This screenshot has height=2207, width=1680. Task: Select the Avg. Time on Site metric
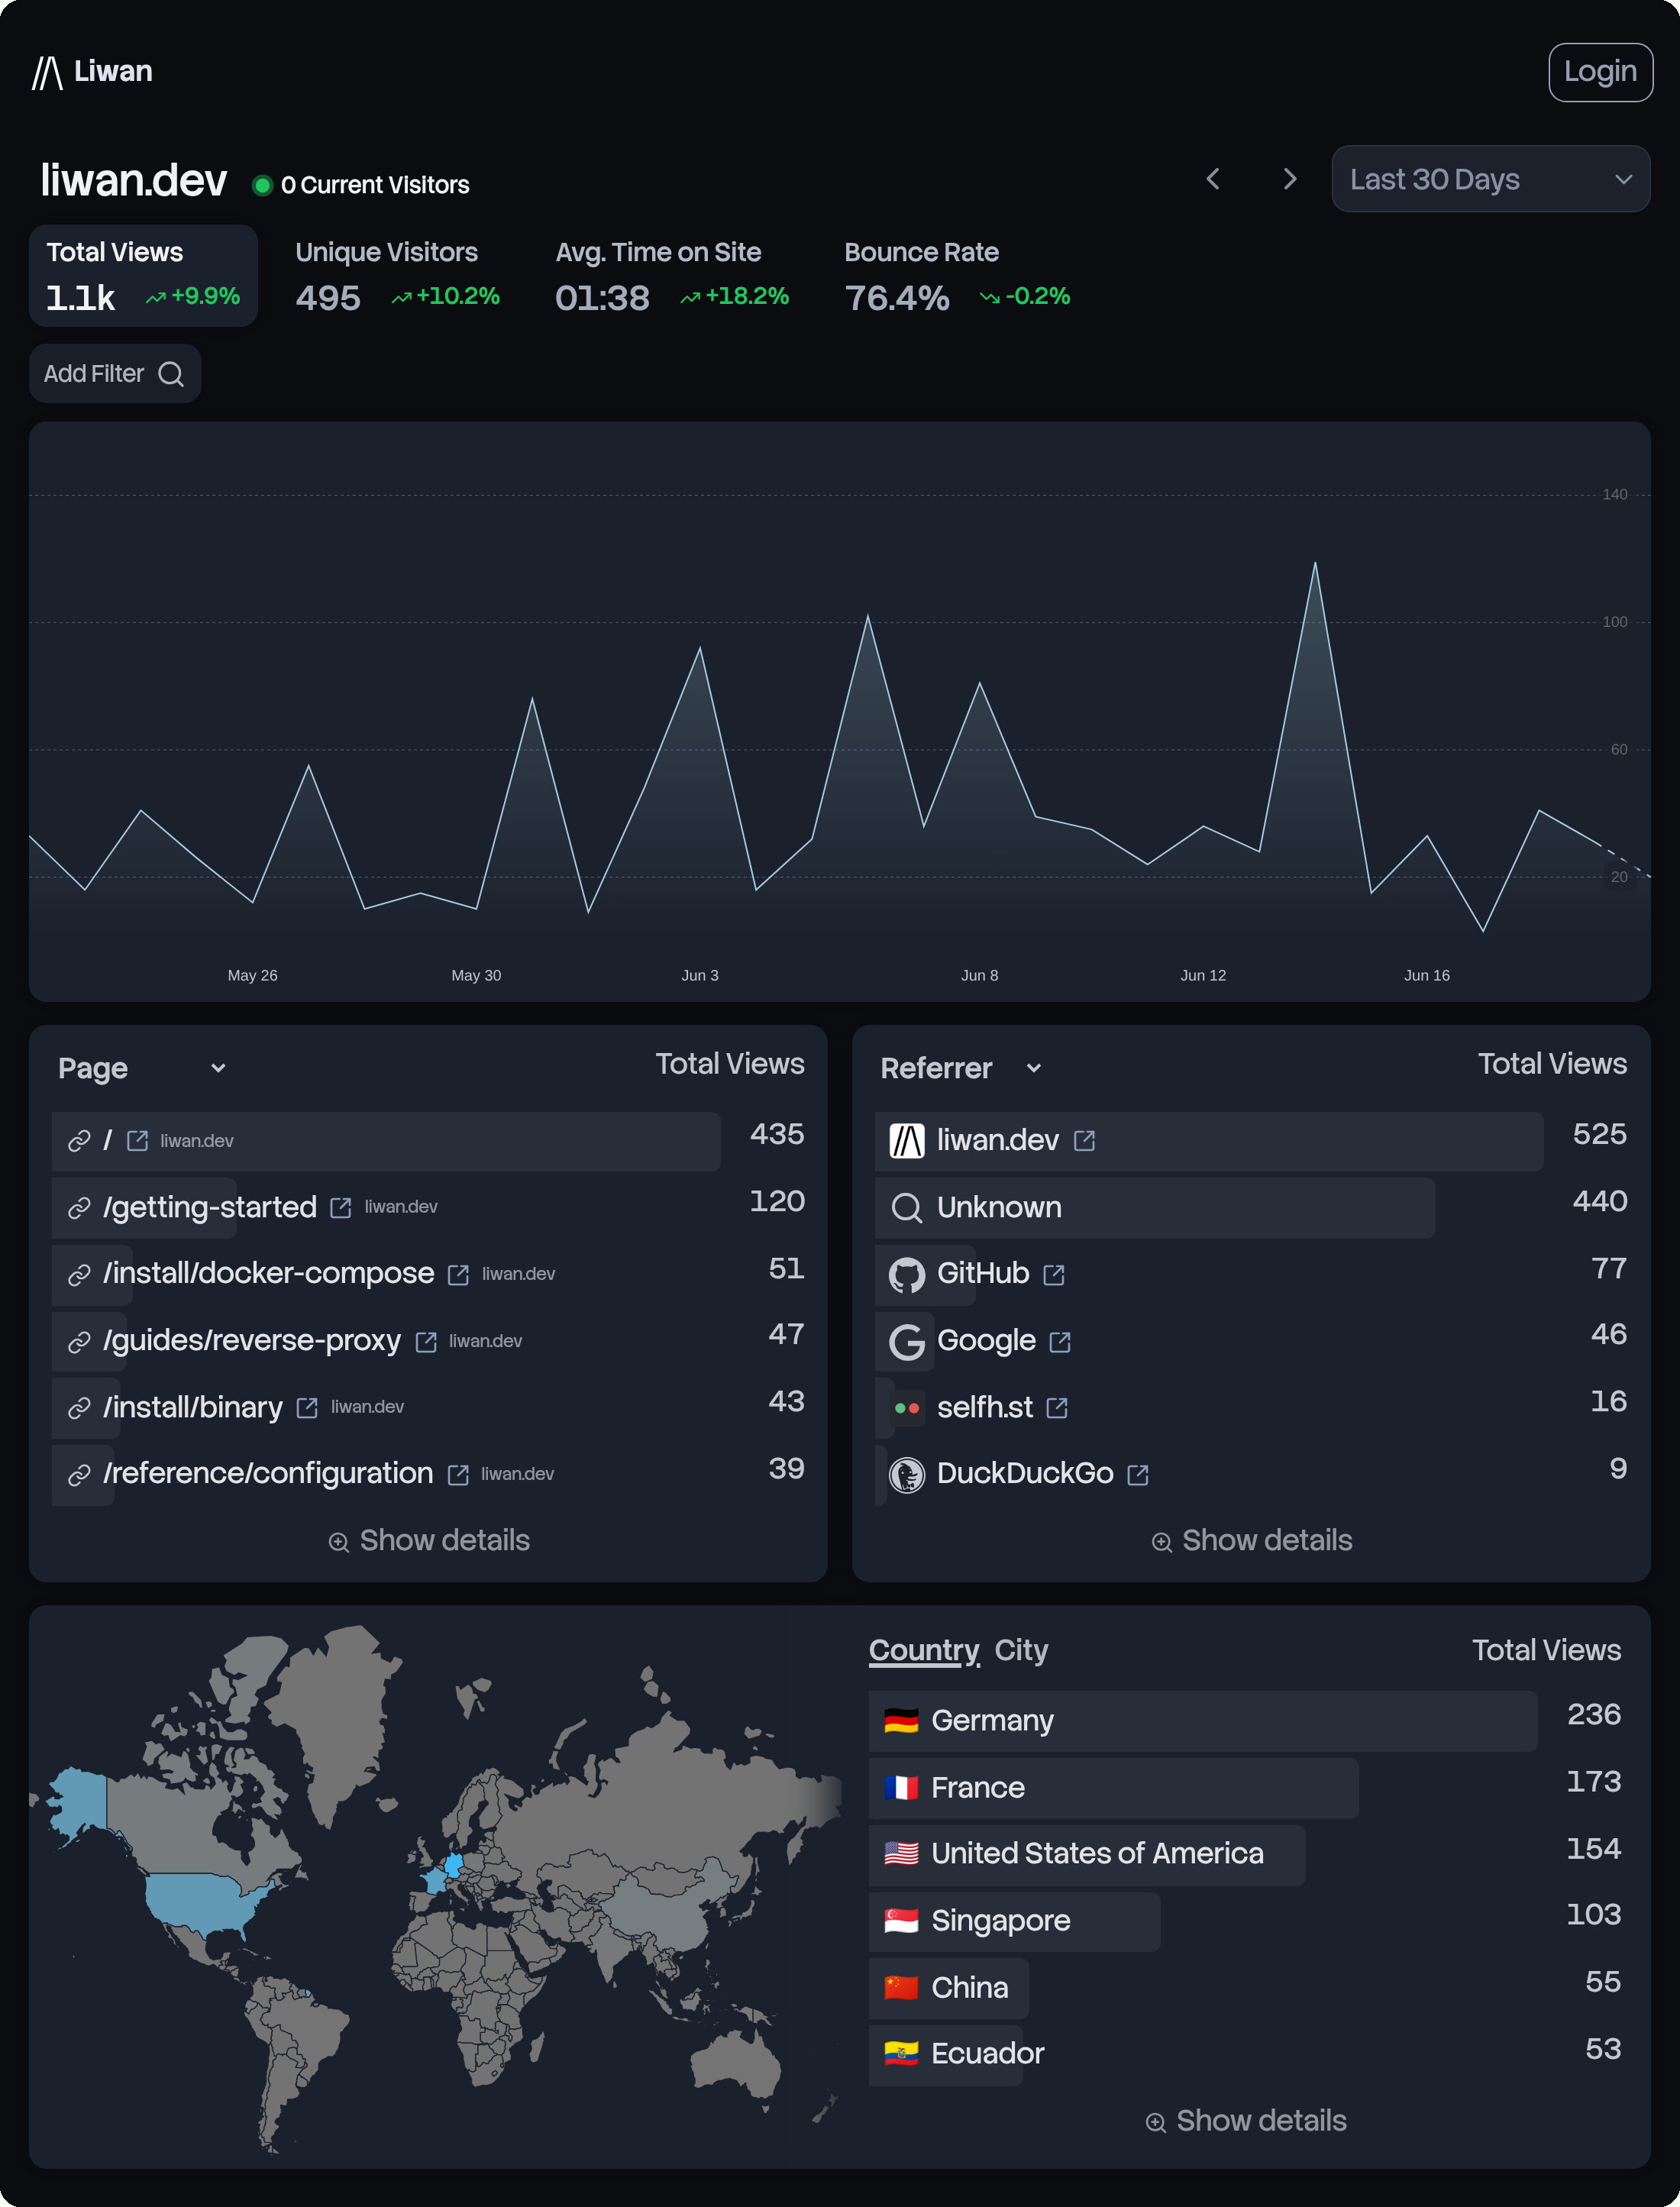coord(672,275)
